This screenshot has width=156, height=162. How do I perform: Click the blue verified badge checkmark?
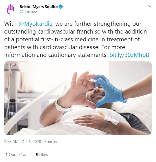[x=61, y=7]
